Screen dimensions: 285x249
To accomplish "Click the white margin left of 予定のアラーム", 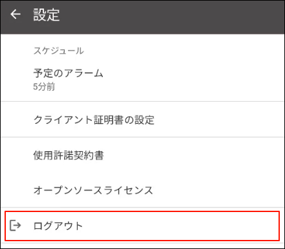I will click(17, 79).
